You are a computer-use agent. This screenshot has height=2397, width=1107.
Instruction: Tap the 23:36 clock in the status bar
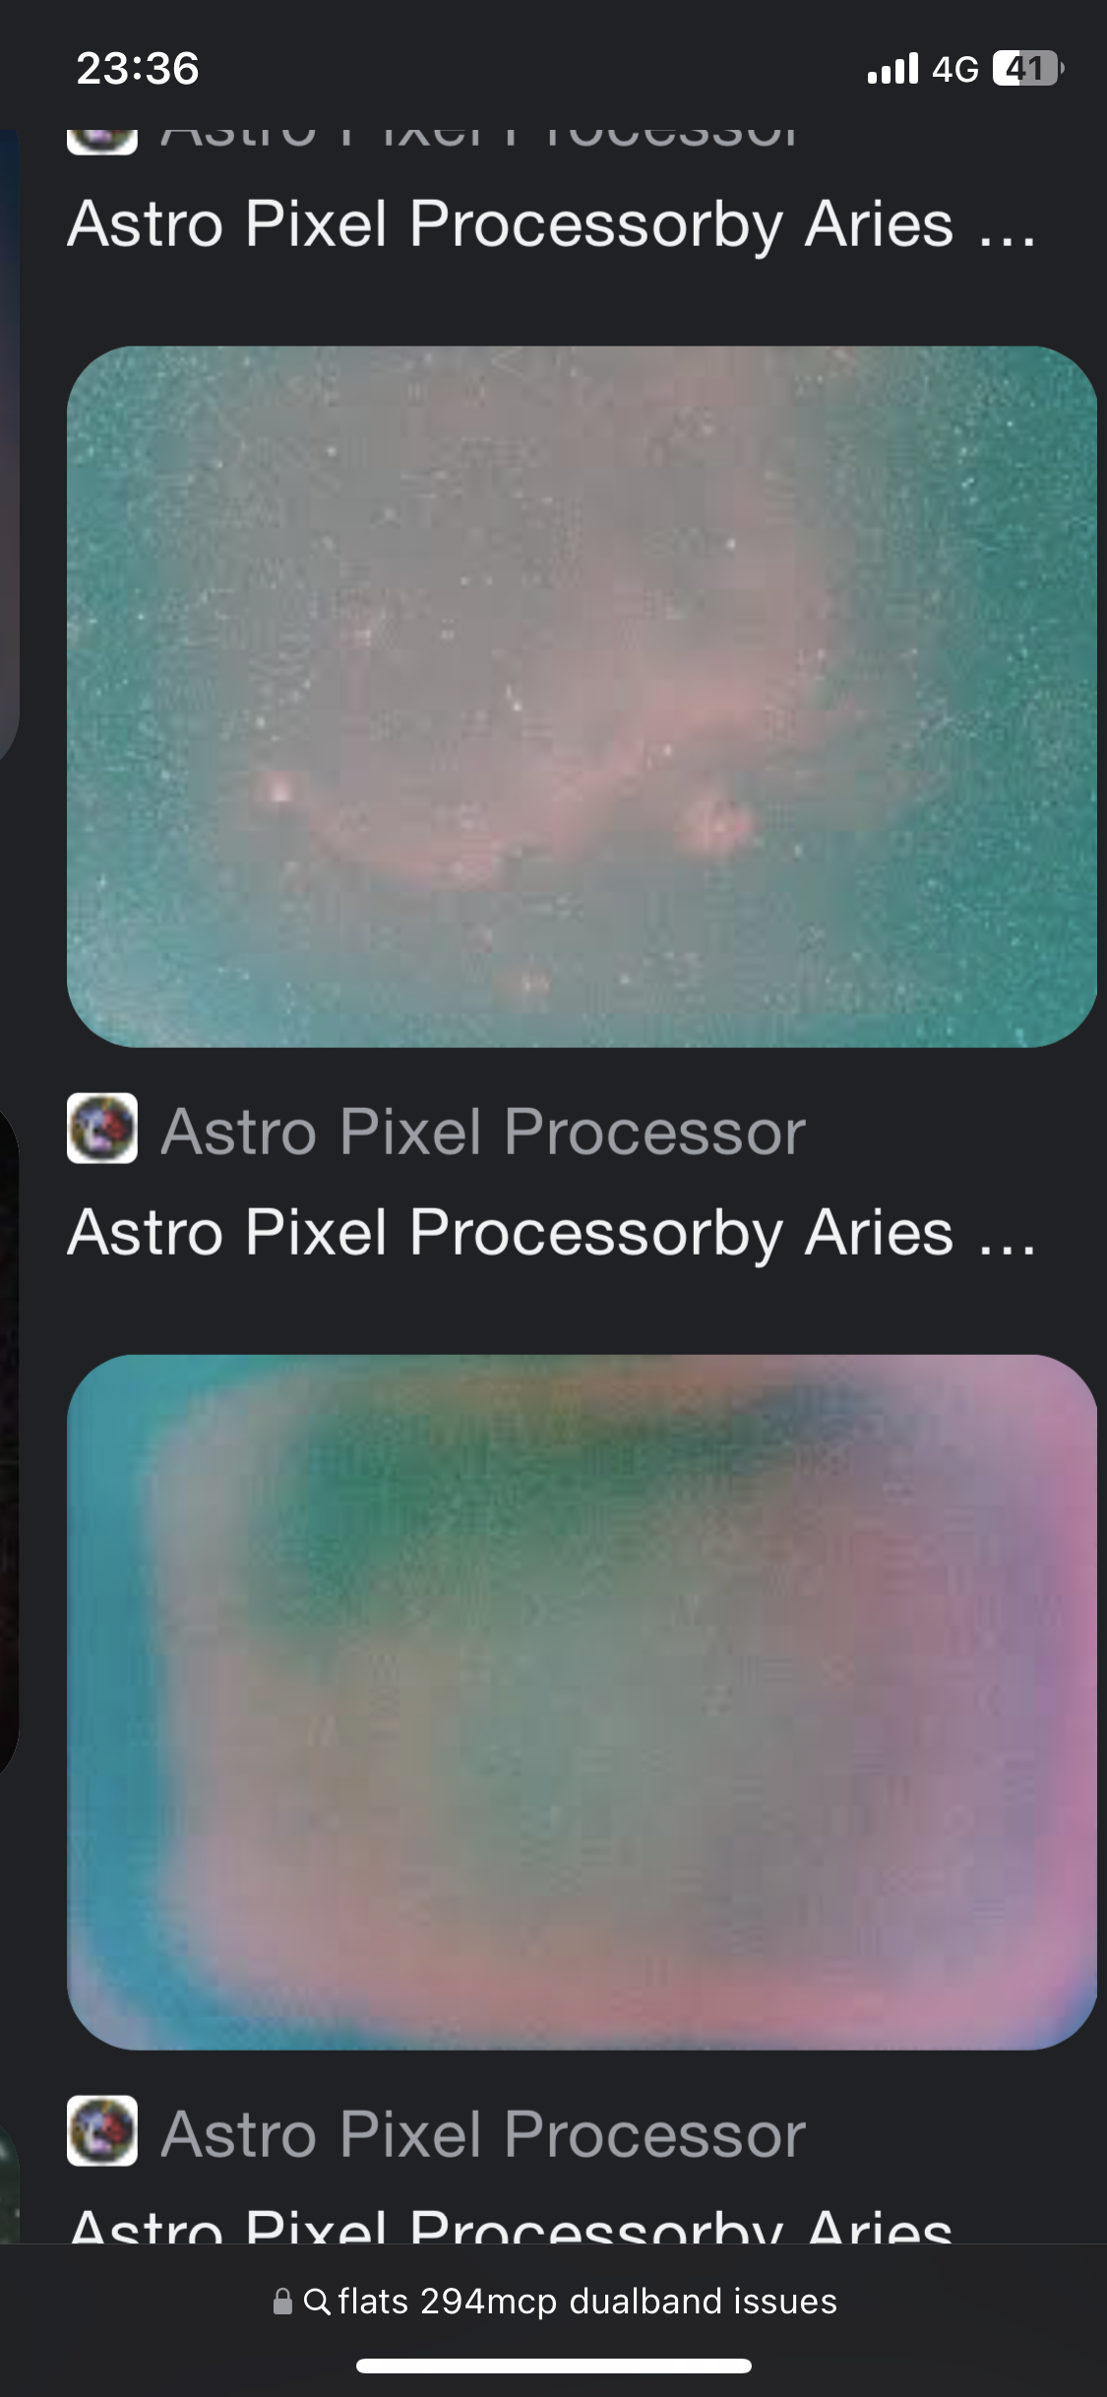[138, 69]
